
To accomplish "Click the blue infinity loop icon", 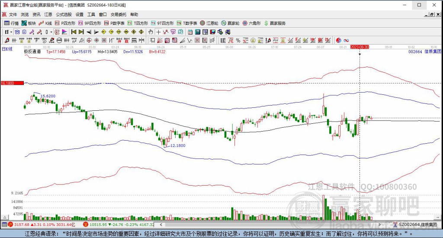I will click(346, 40).
